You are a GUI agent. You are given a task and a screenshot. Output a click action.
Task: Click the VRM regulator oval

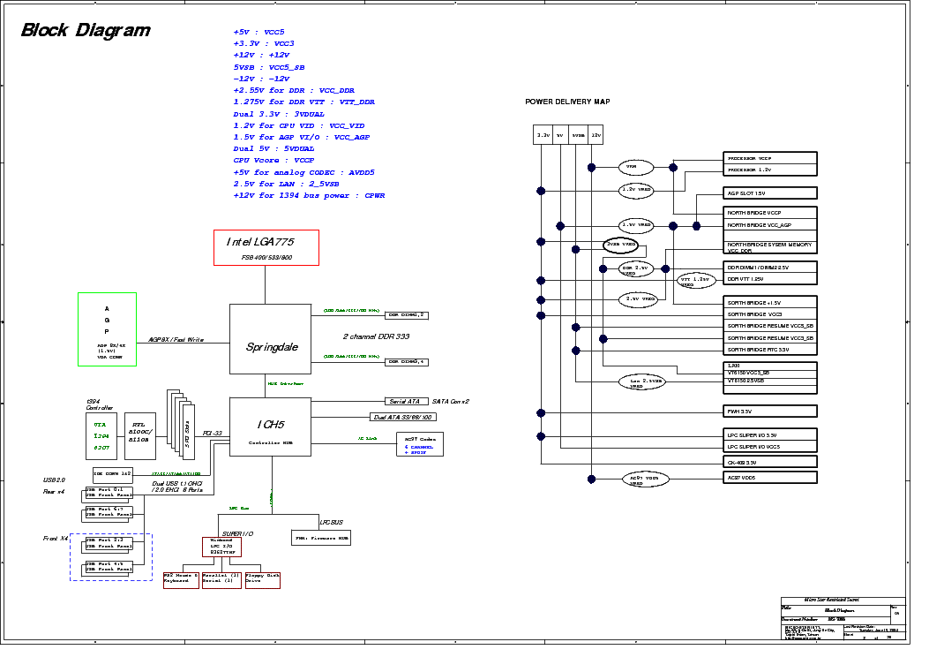pos(636,167)
